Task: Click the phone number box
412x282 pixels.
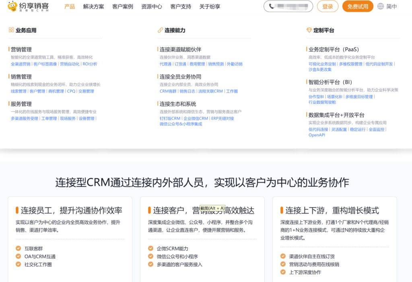Action: tap(288, 6)
